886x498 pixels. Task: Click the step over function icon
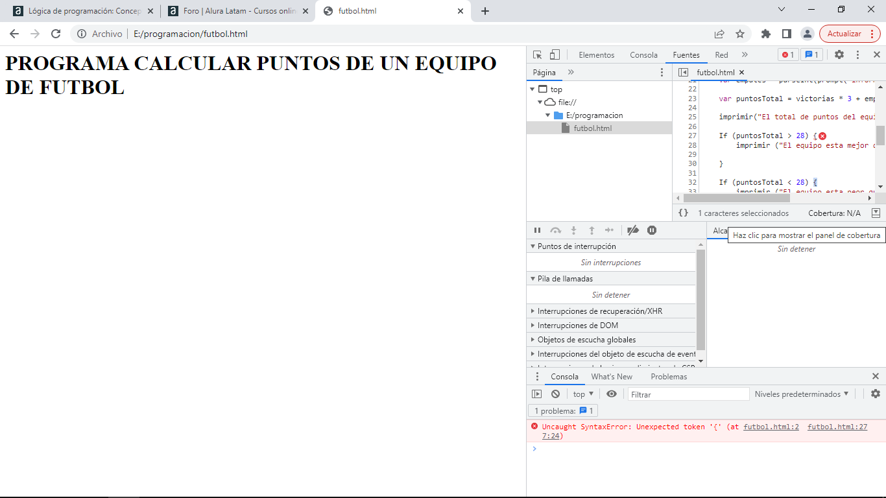555,230
